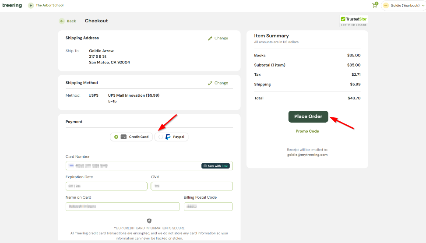Click the Back arrow icon near Checkout
The image size is (426, 243).
62,21
